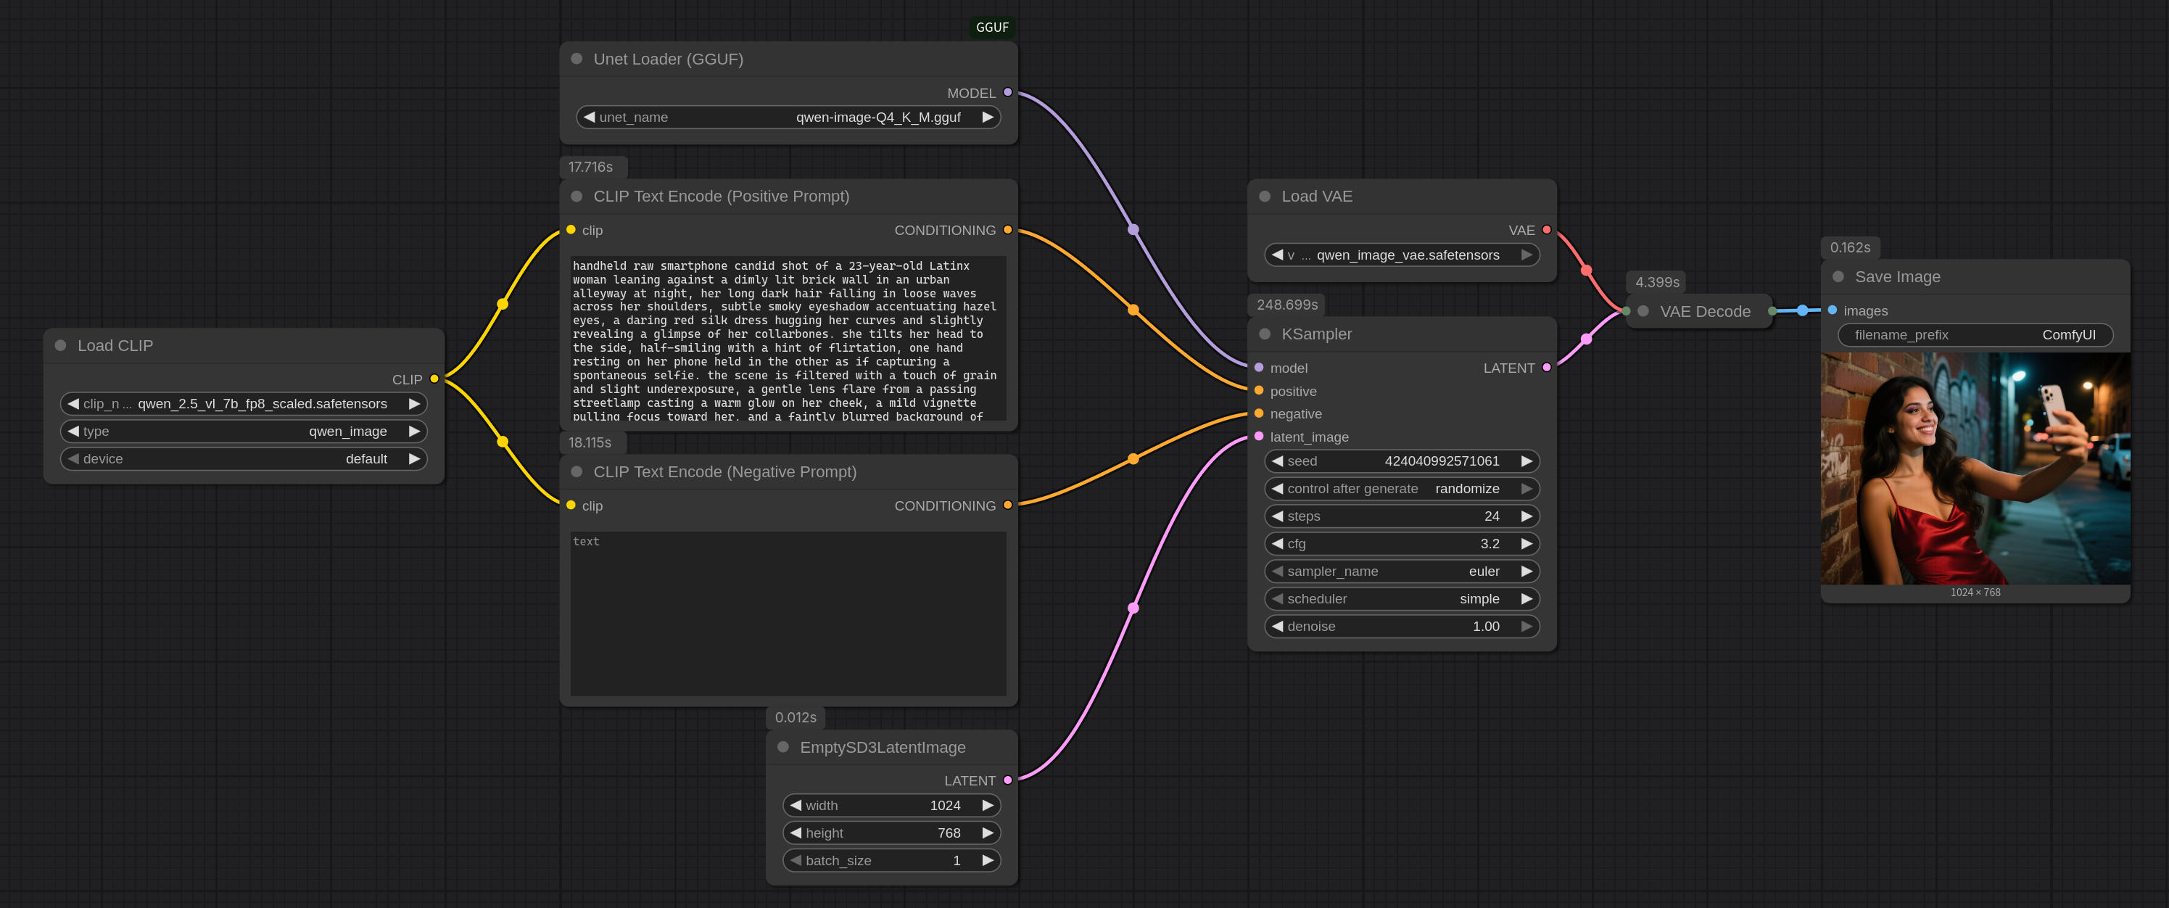This screenshot has width=2169, height=908.
Task: Click the LATENT output socket on KSampler
Action: (1546, 367)
